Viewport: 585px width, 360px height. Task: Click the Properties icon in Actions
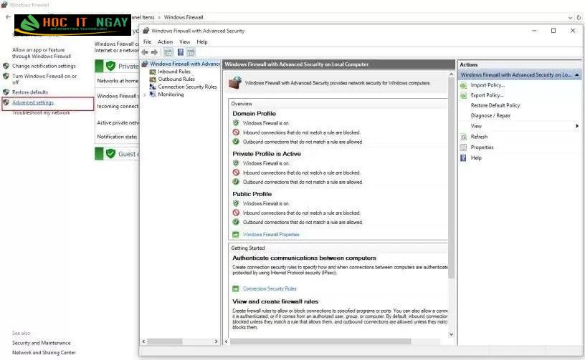463,147
